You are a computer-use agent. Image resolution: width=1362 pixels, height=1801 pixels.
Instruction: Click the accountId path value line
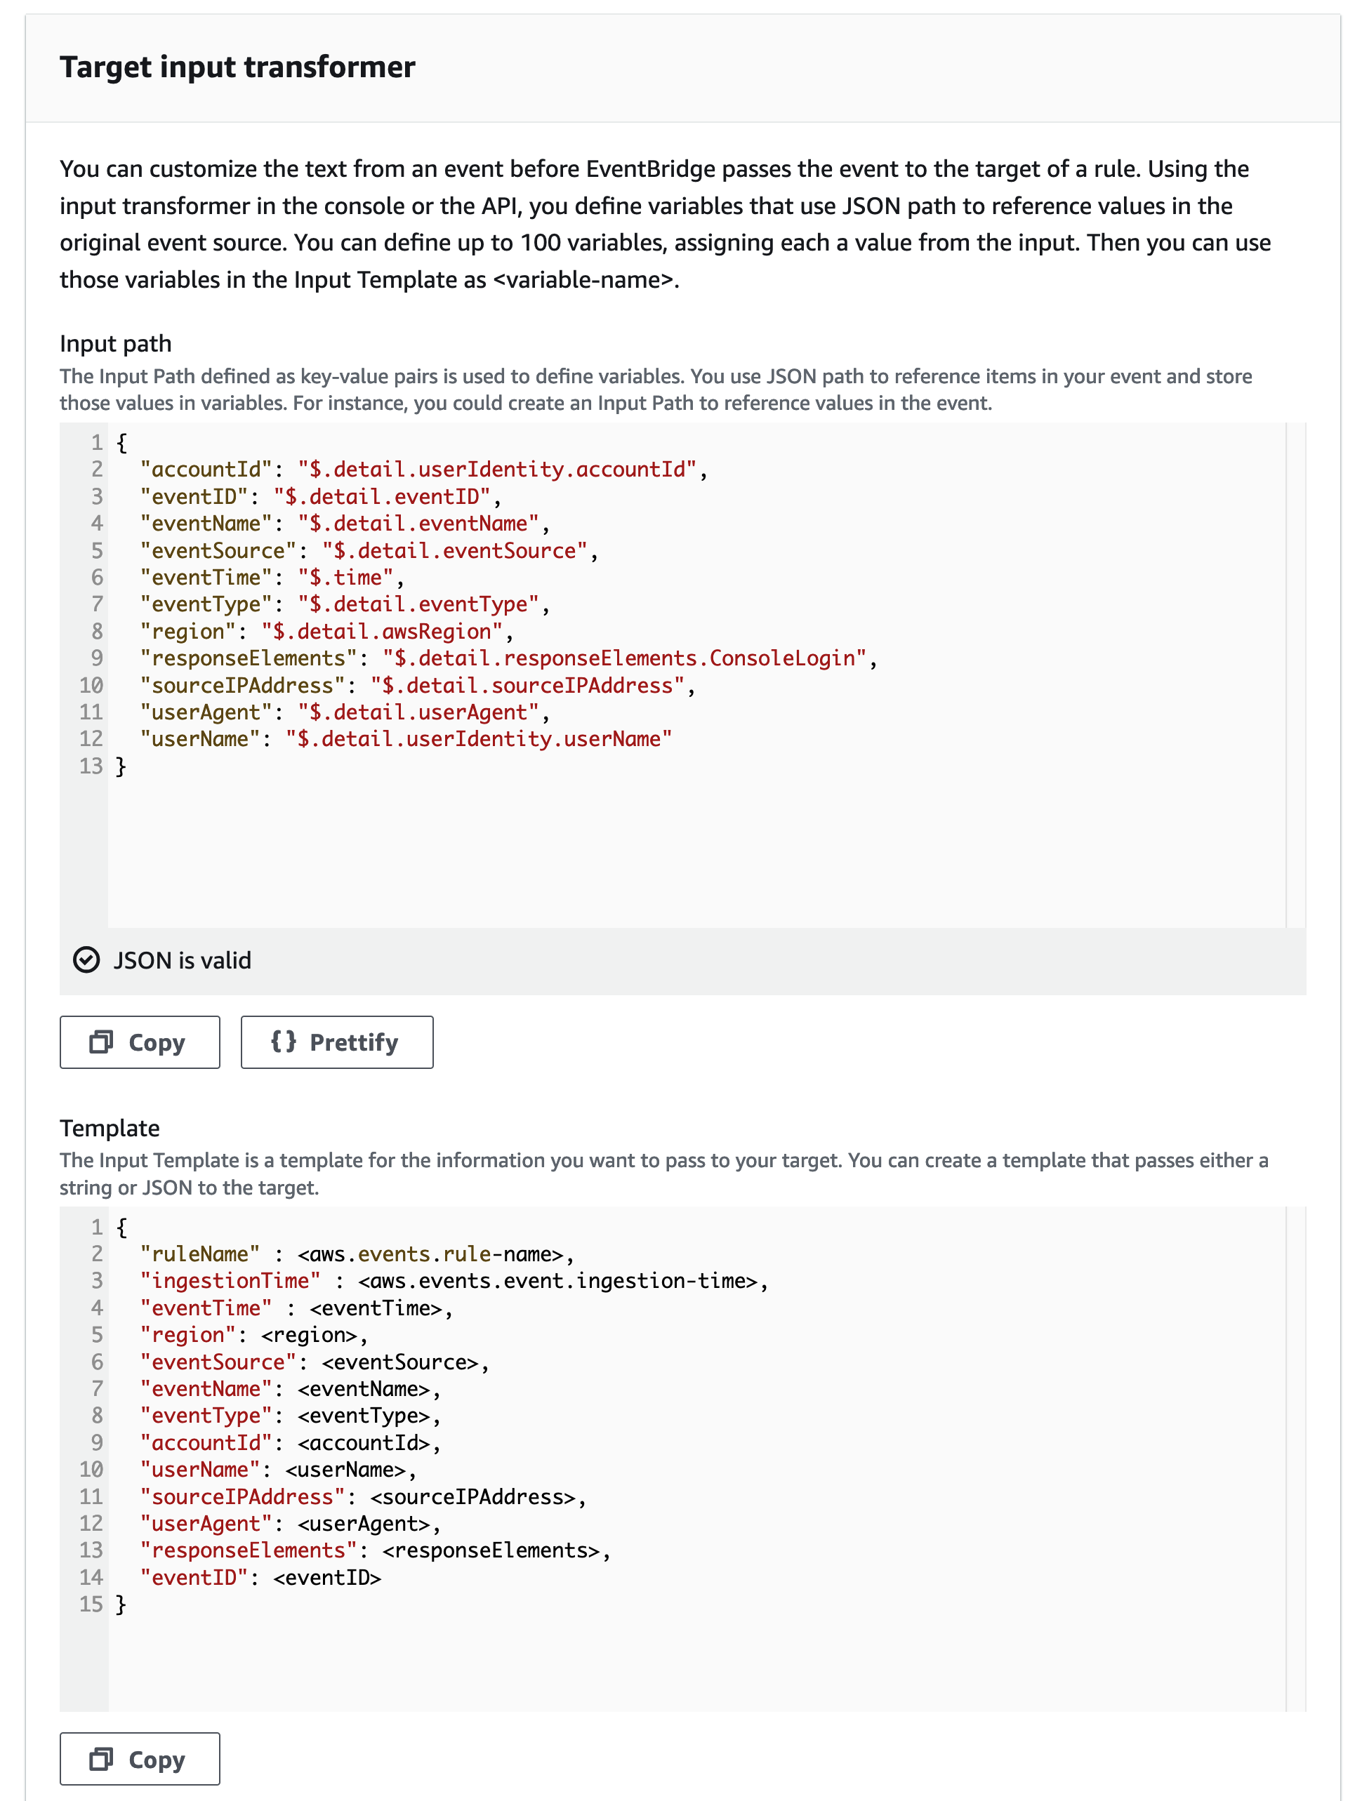[497, 470]
